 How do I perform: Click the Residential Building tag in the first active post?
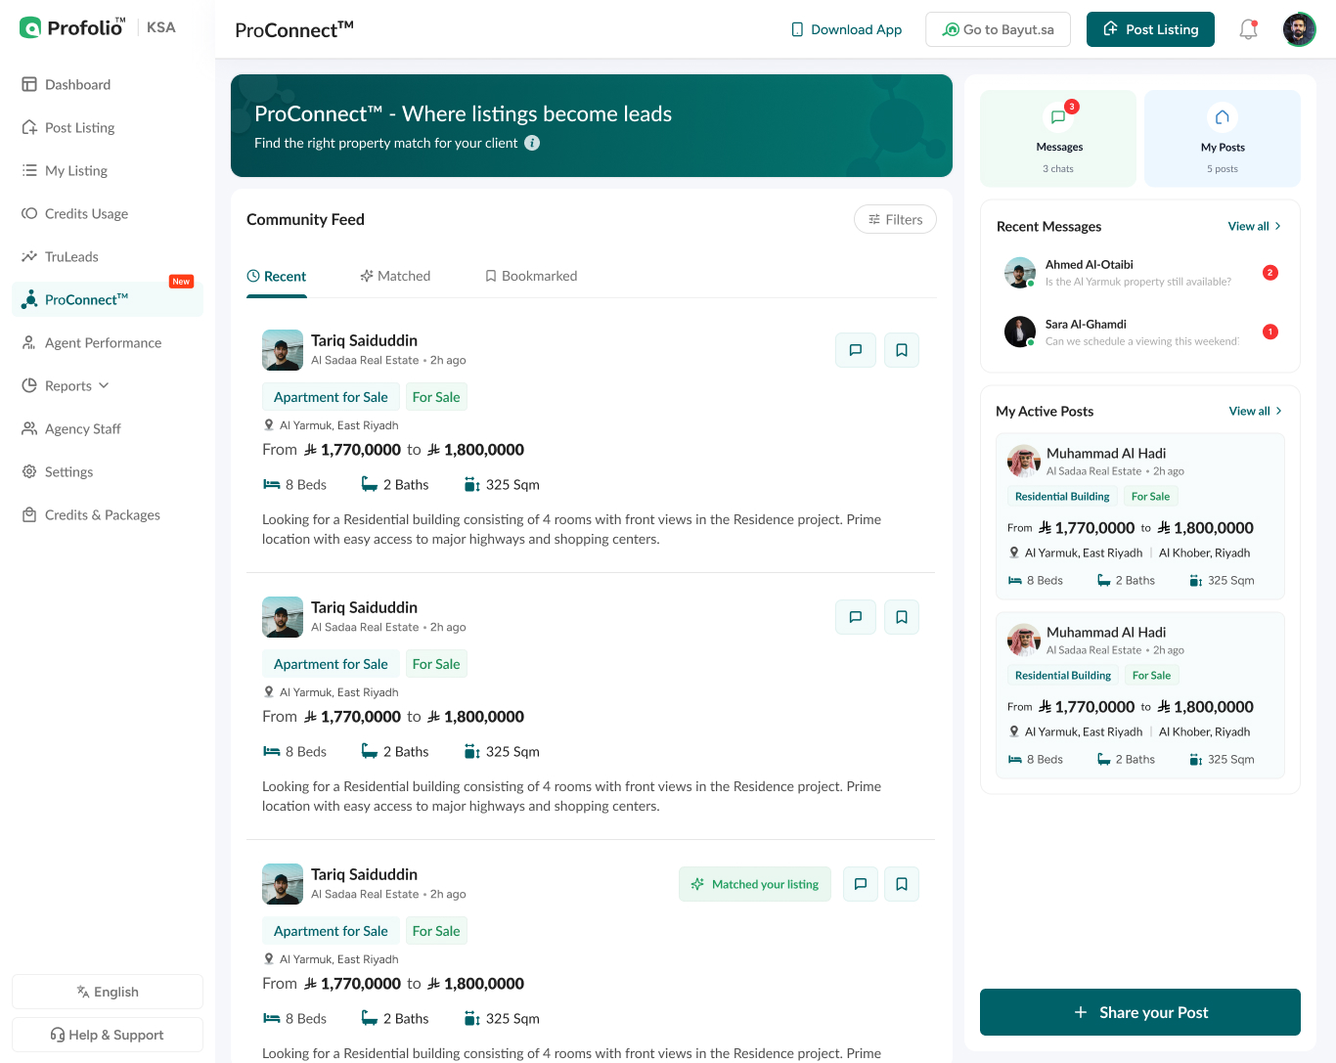[x=1062, y=497]
